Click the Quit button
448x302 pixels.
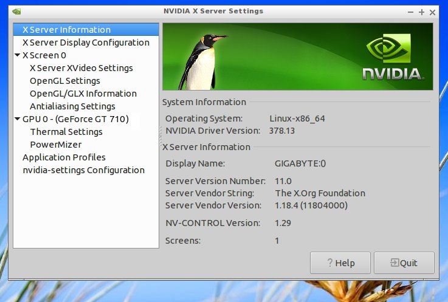404,263
